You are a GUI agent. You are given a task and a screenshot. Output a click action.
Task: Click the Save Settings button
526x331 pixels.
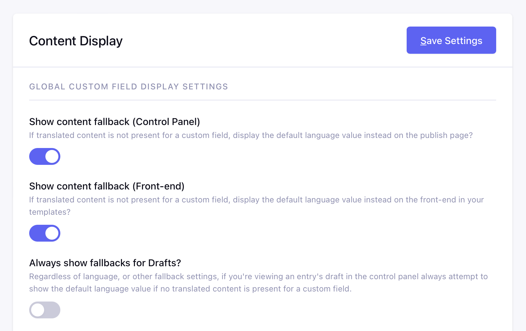pyautogui.click(x=451, y=40)
